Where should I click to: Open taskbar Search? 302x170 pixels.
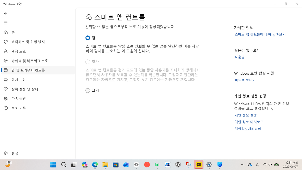(64, 165)
